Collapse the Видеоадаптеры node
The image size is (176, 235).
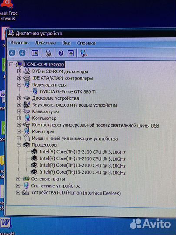click(x=19, y=85)
